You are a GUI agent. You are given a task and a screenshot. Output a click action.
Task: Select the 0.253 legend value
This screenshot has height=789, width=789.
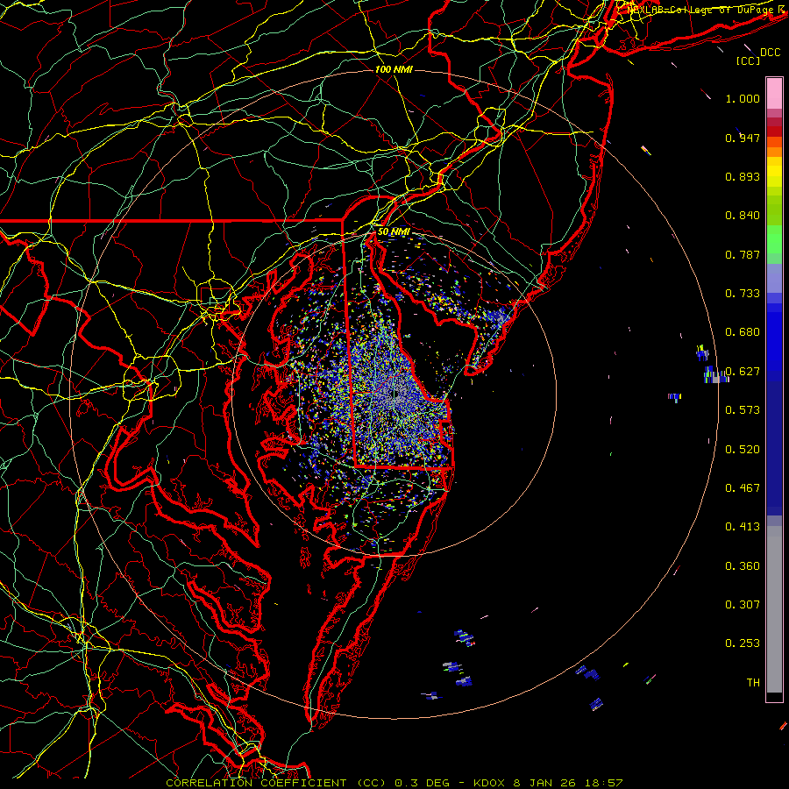[x=743, y=643]
